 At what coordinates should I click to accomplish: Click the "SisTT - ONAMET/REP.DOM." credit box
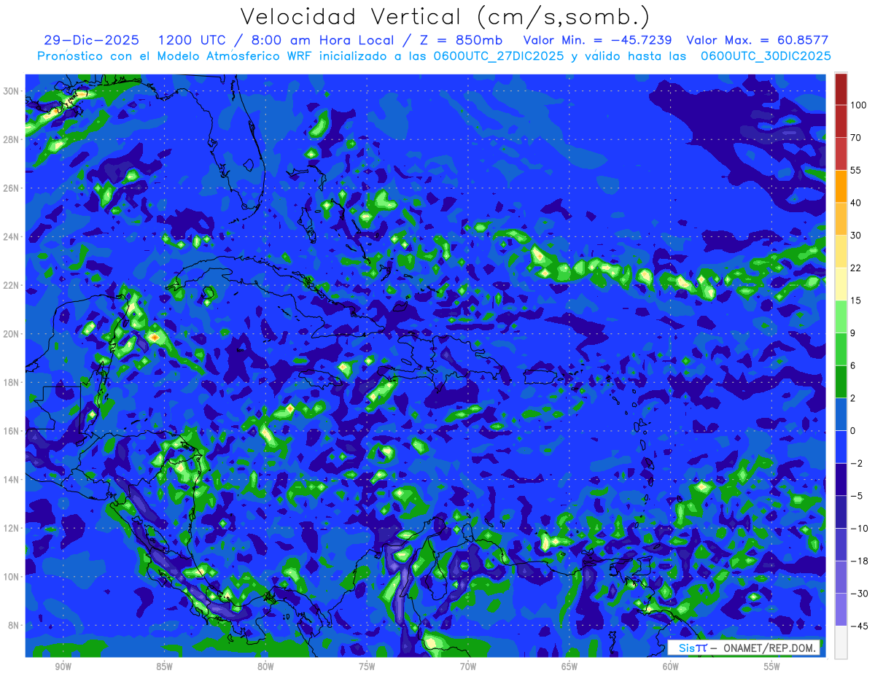click(744, 648)
